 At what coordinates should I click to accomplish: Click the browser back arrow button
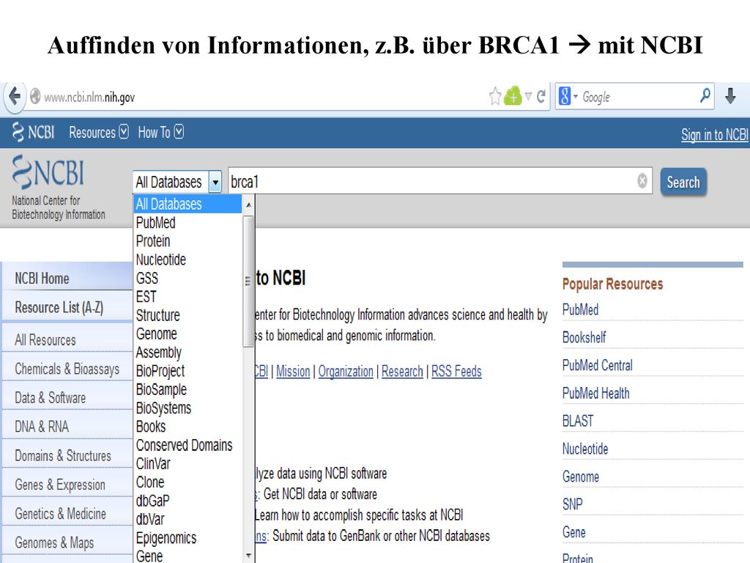(15, 97)
